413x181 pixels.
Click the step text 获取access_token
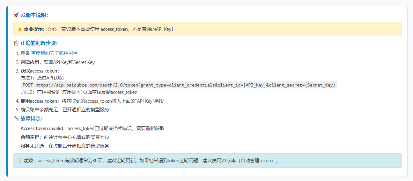pyautogui.click(x=39, y=71)
